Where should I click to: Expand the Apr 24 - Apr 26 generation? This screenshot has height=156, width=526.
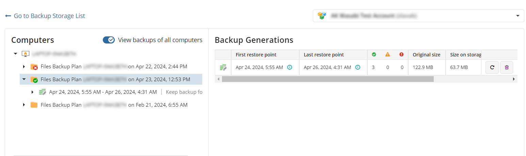33,92
